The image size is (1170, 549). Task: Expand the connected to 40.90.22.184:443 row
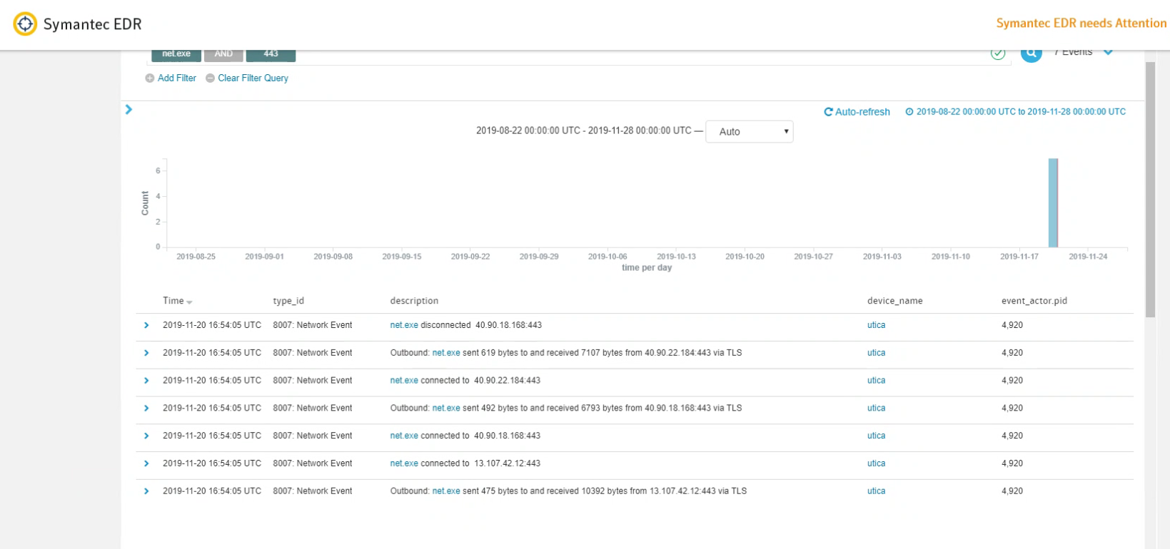(146, 381)
